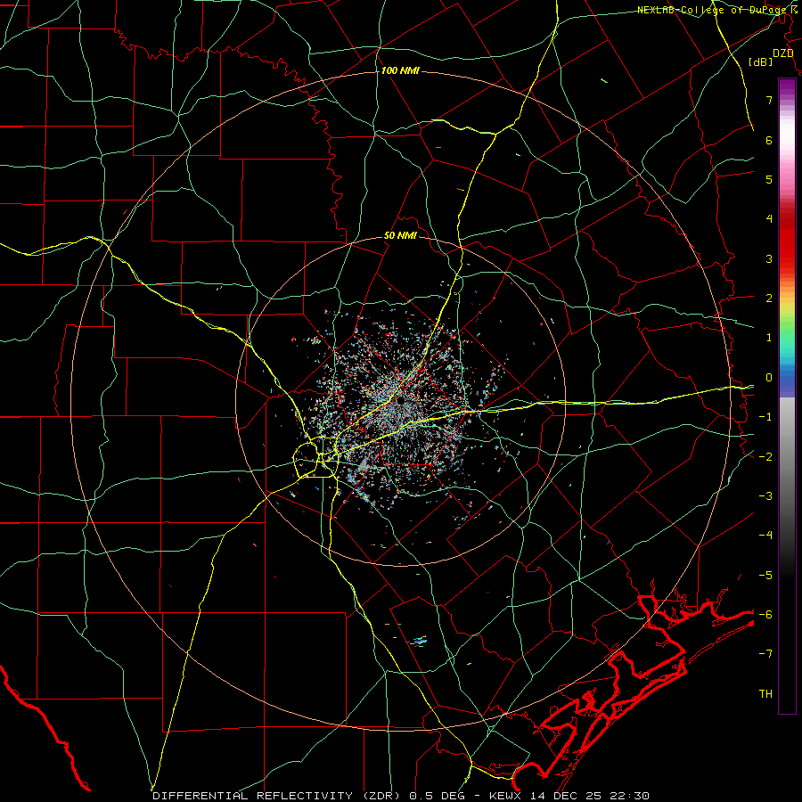Viewport: 802px width, 802px height.
Task: Click the "2" value on the scale
Action: click(x=769, y=299)
